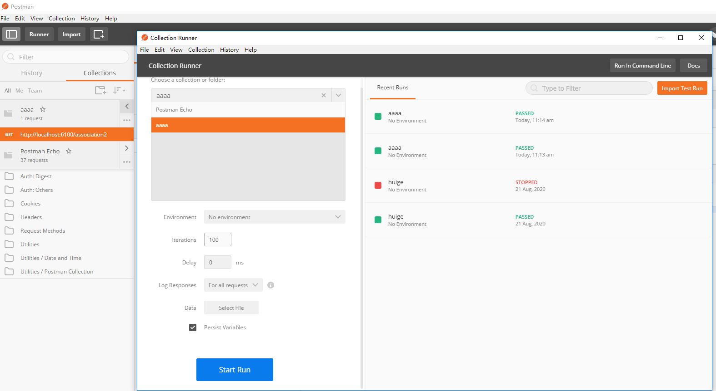Star the aaaa collection

43,109
